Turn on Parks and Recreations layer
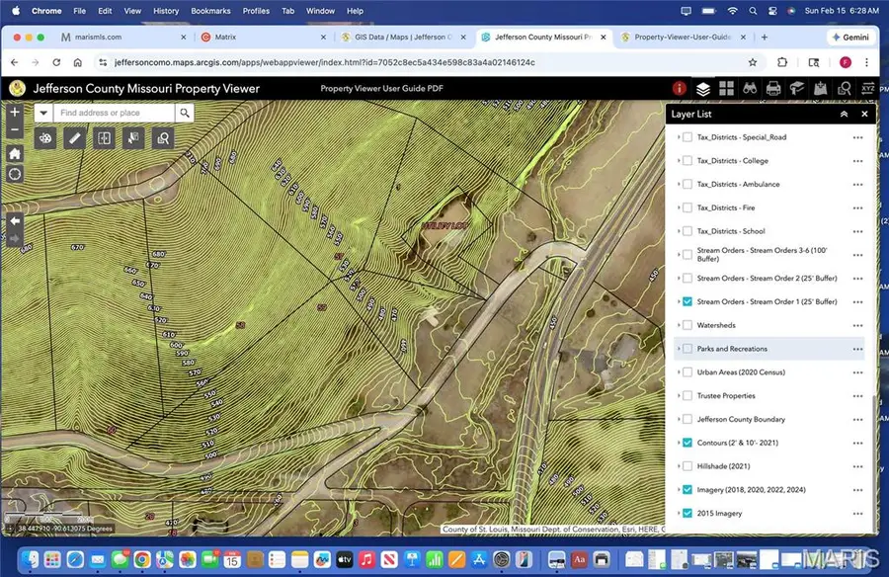 (687, 349)
